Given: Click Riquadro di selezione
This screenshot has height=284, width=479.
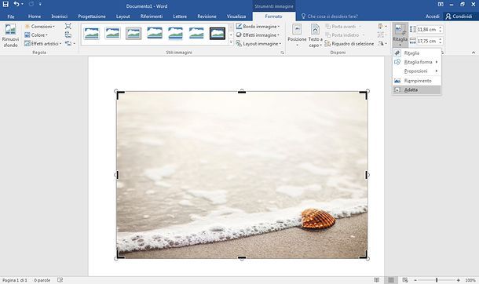Looking at the screenshot, I should (349, 44).
